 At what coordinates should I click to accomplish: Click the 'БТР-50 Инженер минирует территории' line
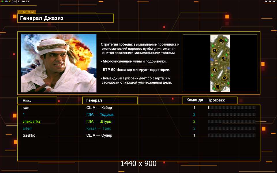pos(135,70)
